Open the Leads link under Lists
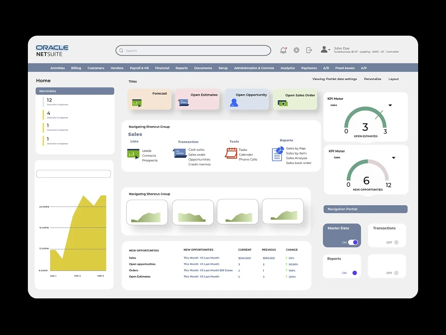The width and height of the screenshot is (446, 335). click(x=147, y=151)
